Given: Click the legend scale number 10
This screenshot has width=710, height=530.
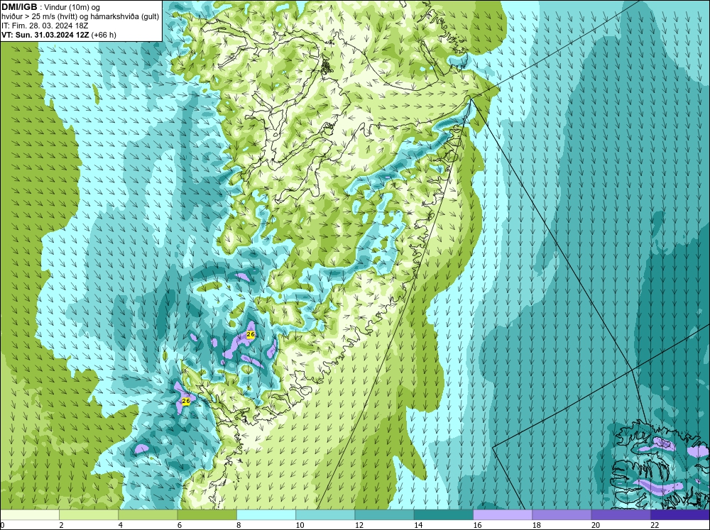Looking at the screenshot, I should [300, 525].
